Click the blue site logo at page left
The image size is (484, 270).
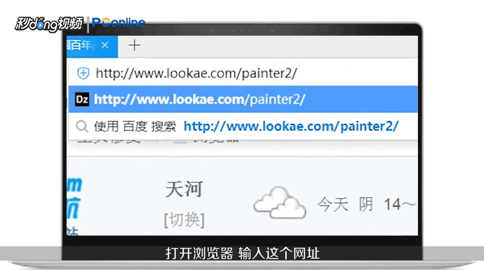coord(74,205)
